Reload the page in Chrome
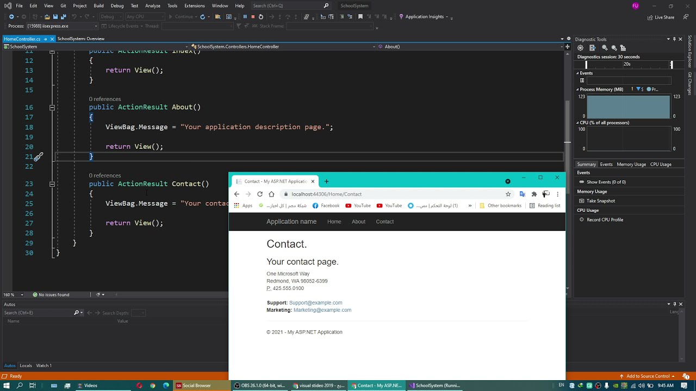The width and height of the screenshot is (696, 391). (260, 194)
